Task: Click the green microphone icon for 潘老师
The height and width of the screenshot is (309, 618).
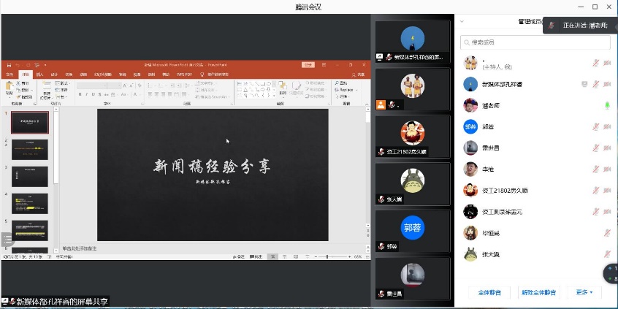Action: (x=606, y=106)
